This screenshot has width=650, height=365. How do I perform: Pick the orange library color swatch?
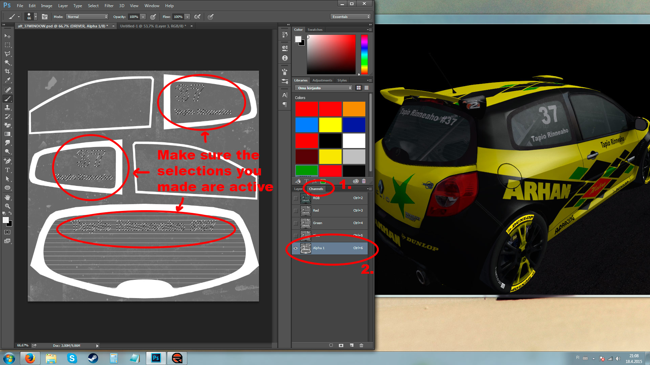click(354, 109)
